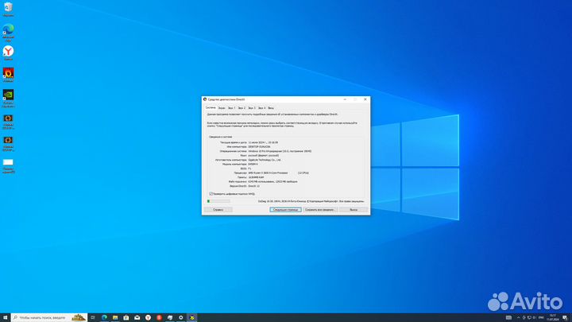Click the Выход button

click(354, 210)
